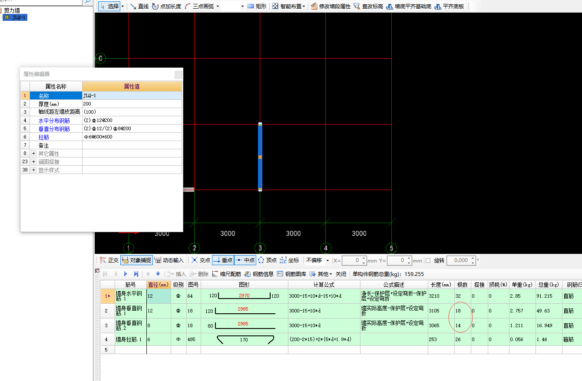Open 钢筋图库 rebar library
This screenshot has height=381, width=582.
291,274
